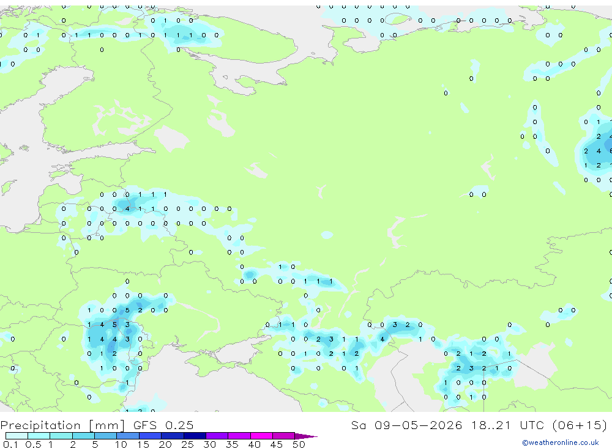
Task: Click the '18..21 UTC' time label
Action: (508, 425)
